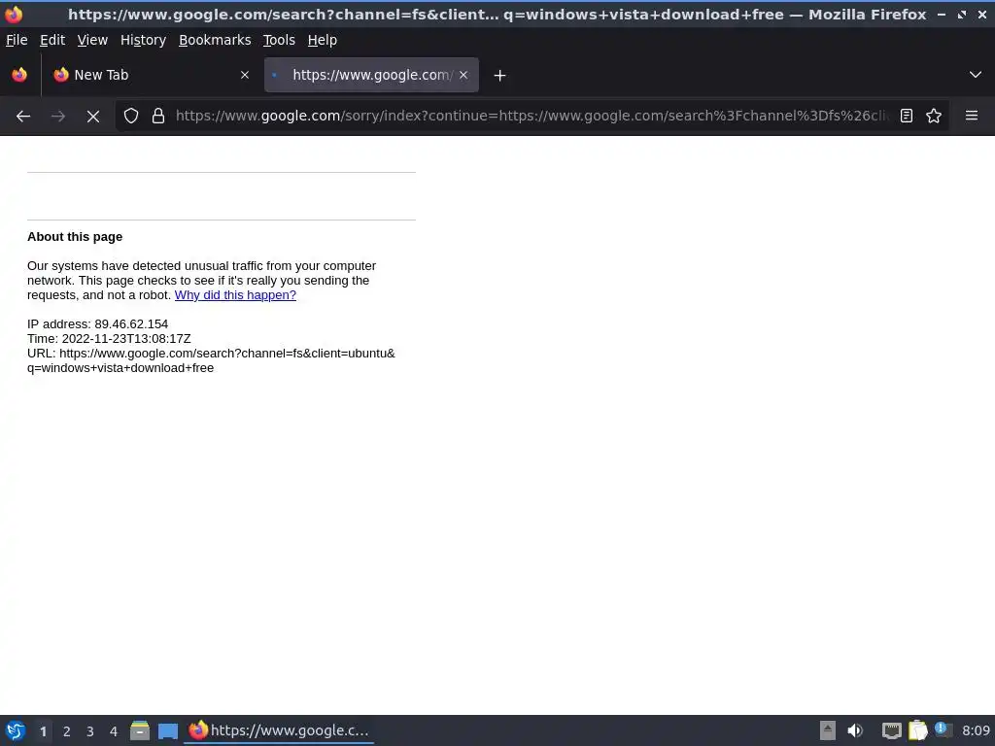
Task: Open the update notifier tray icon
Action: tap(943, 730)
